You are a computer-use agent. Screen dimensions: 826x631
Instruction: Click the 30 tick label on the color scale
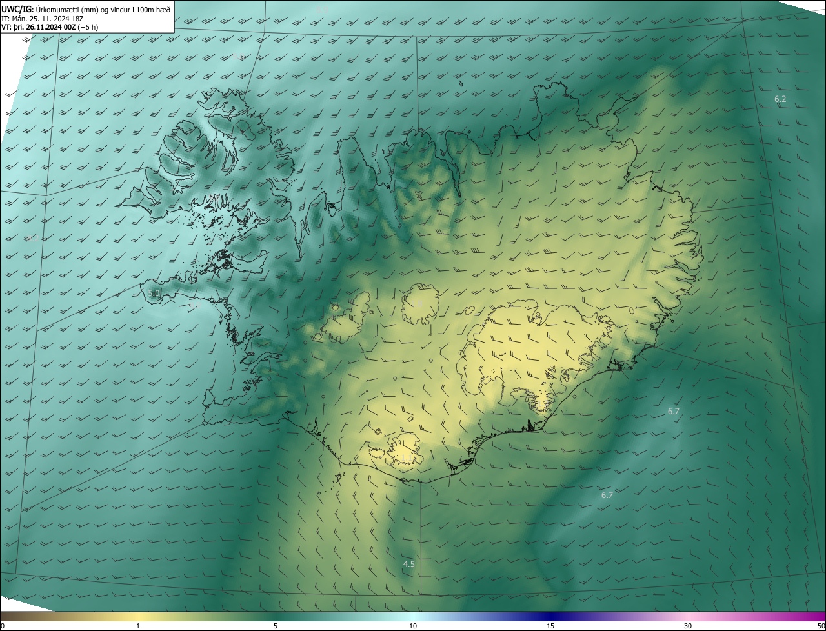click(x=688, y=626)
